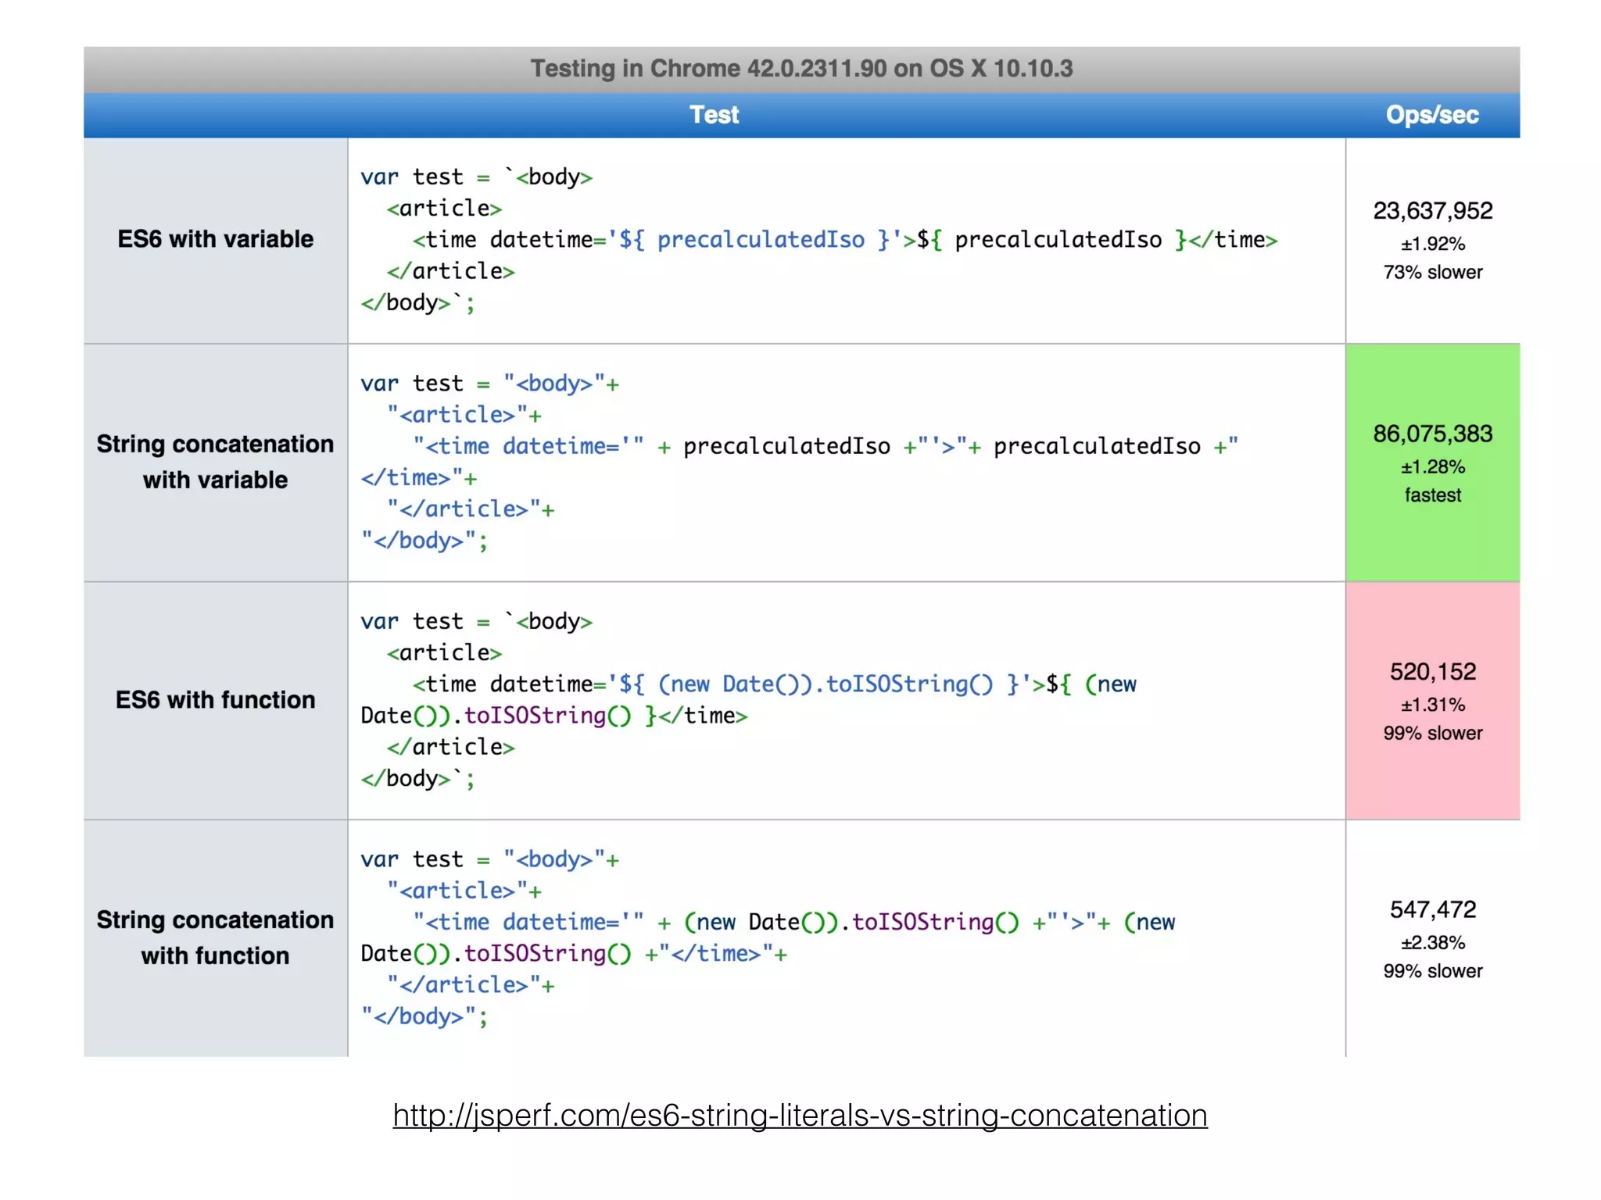Viewport: 1601px width, 1200px height.
Task: Select String concatenation with variable label
Action: (215, 462)
